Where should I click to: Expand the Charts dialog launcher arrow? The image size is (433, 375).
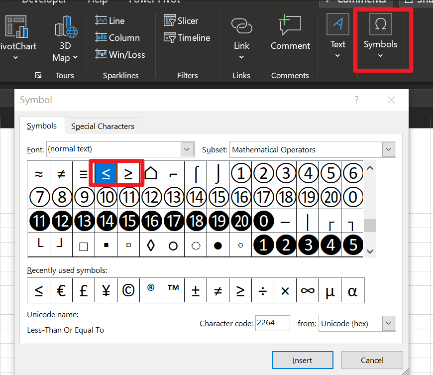click(38, 75)
